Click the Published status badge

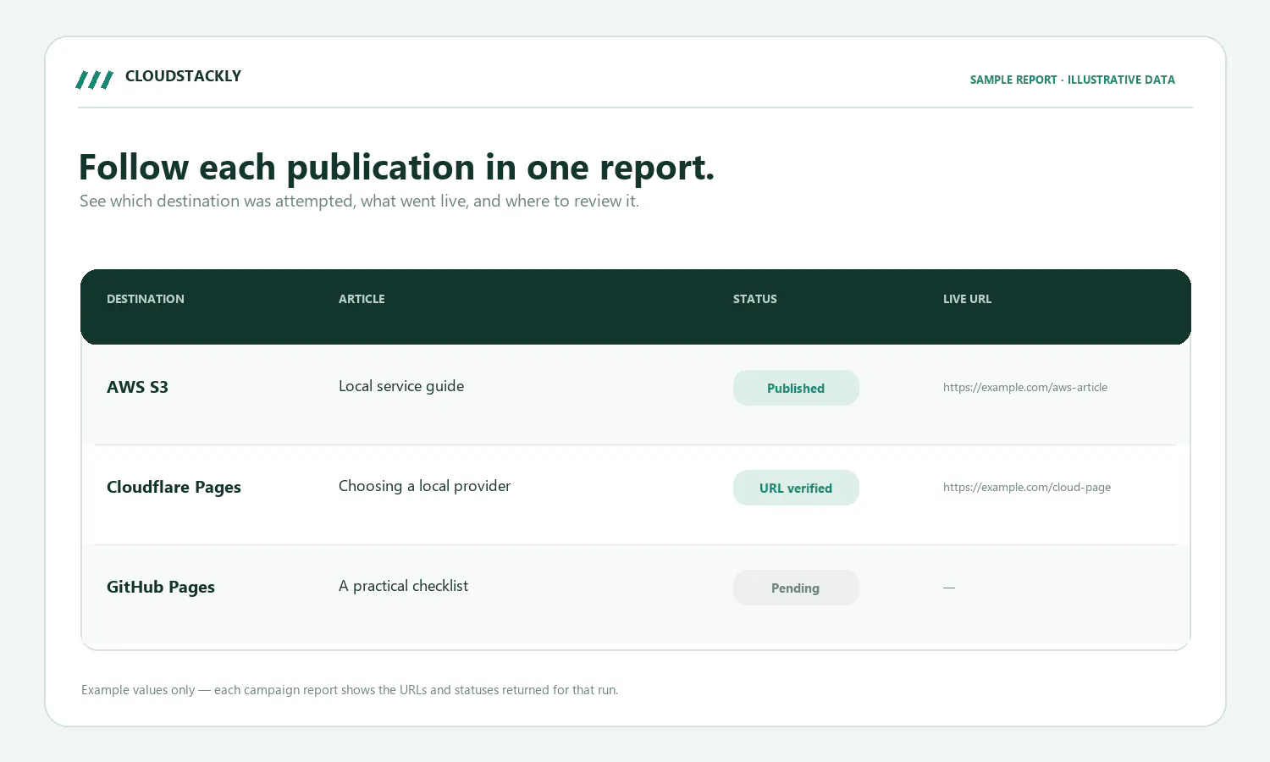click(796, 388)
